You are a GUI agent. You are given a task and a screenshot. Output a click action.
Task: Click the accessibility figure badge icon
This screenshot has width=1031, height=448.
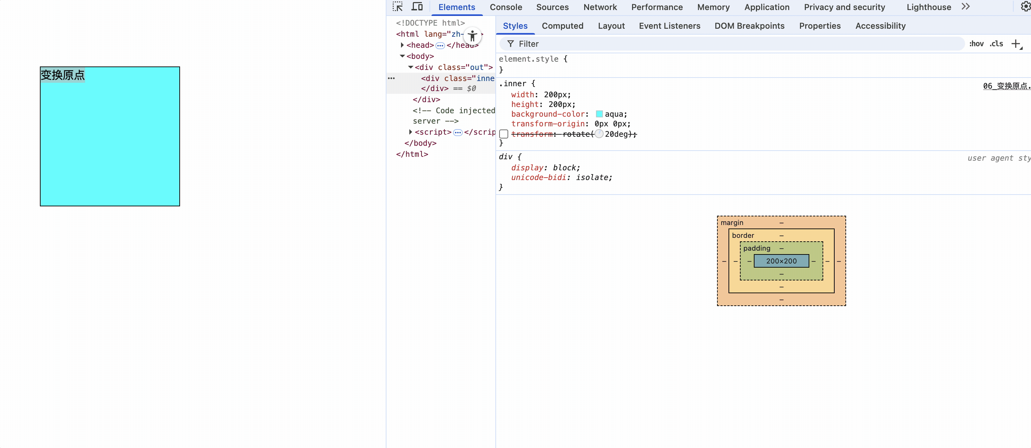[x=472, y=36]
